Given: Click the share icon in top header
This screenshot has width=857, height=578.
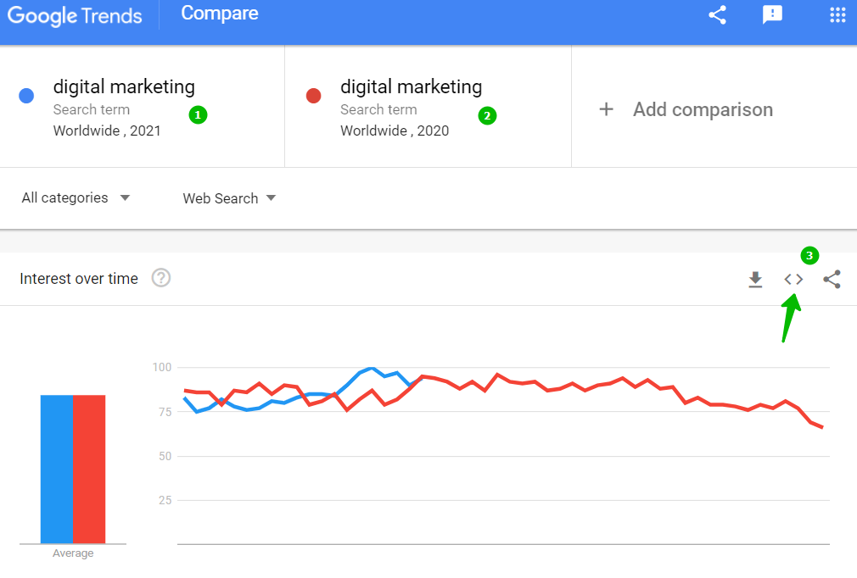Looking at the screenshot, I should click(x=718, y=15).
